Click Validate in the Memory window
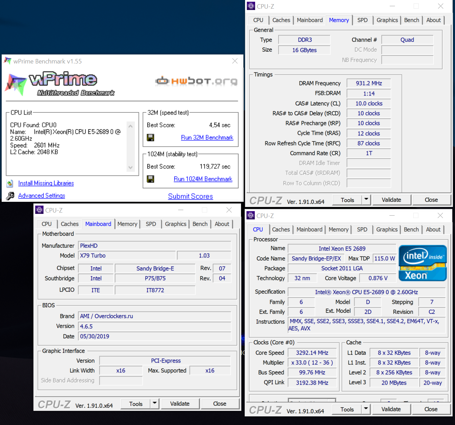 (391, 200)
